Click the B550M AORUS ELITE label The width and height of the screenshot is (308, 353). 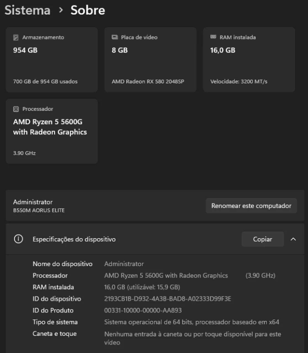(x=39, y=210)
